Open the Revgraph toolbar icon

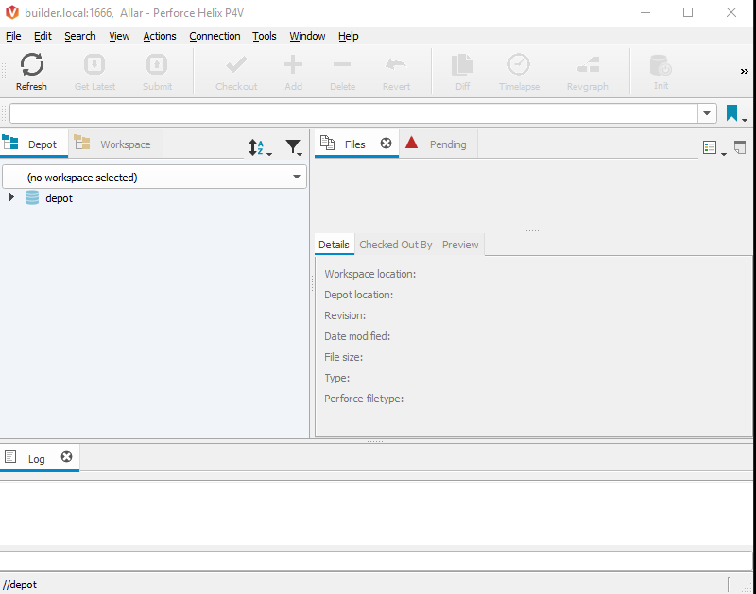click(x=588, y=64)
